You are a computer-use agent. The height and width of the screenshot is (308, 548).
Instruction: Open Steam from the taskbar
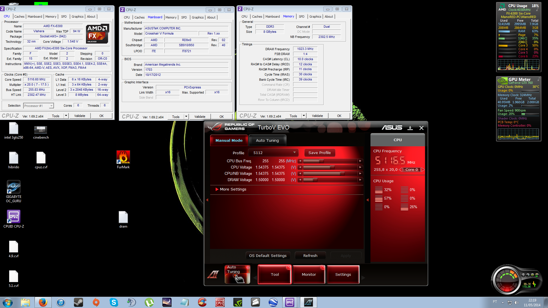pyautogui.click(x=78, y=302)
